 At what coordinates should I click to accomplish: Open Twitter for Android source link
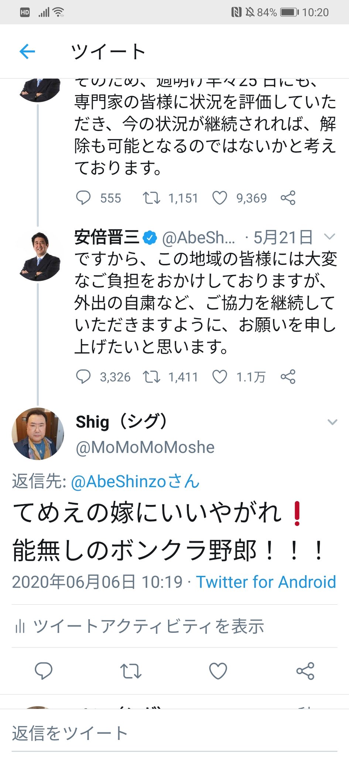tap(266, 582)
